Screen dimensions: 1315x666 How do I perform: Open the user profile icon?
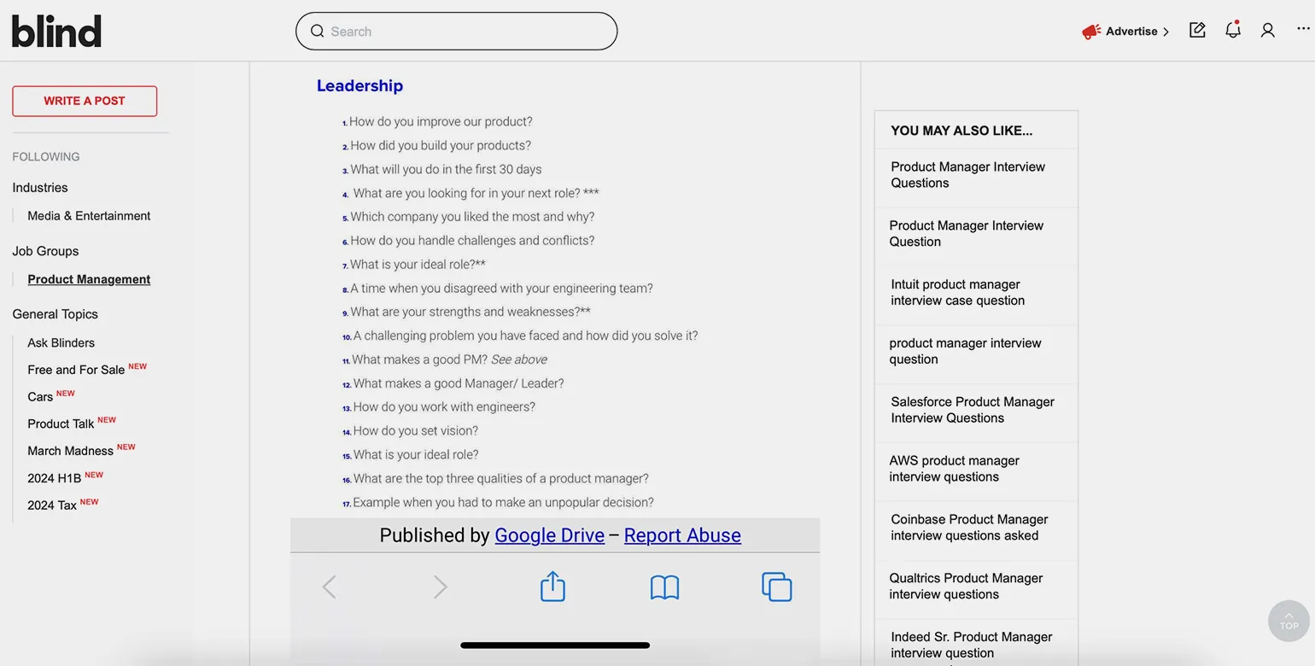[1267, 31]
